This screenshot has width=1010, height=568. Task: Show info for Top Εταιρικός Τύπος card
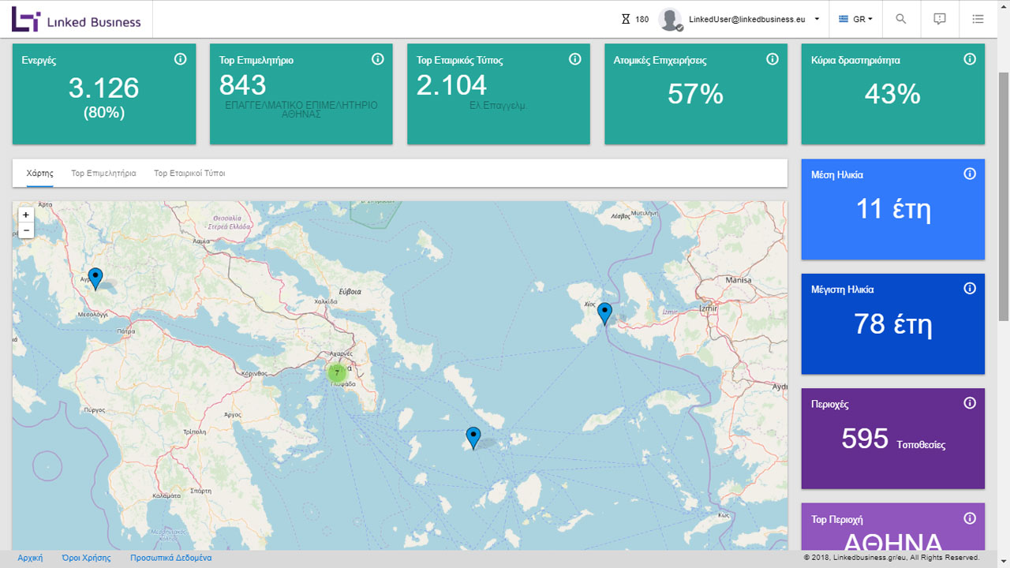point(574,59)
